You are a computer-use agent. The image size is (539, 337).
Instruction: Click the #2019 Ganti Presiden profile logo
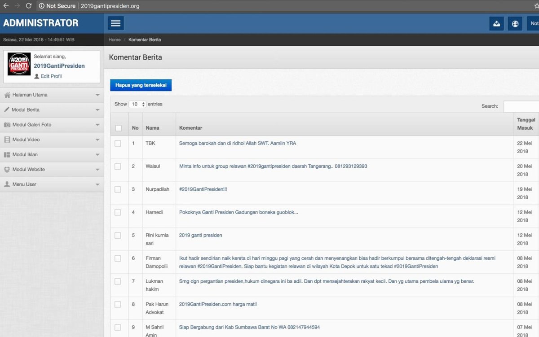(x=19, y=64)
